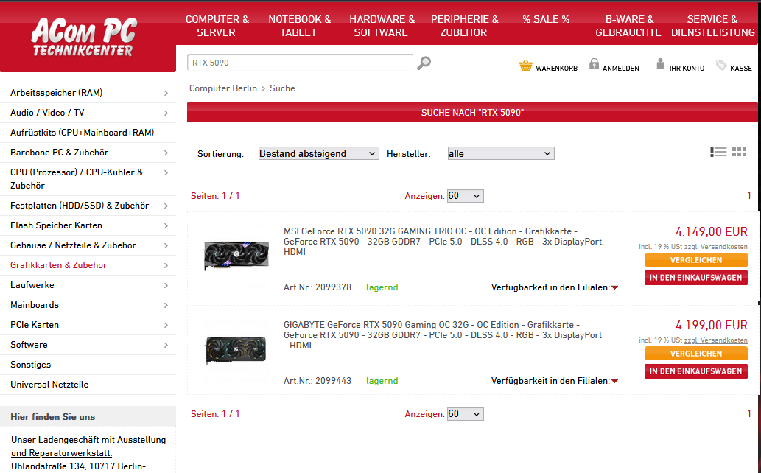
Task: Open PCIe Karten category
Action: 35,325
